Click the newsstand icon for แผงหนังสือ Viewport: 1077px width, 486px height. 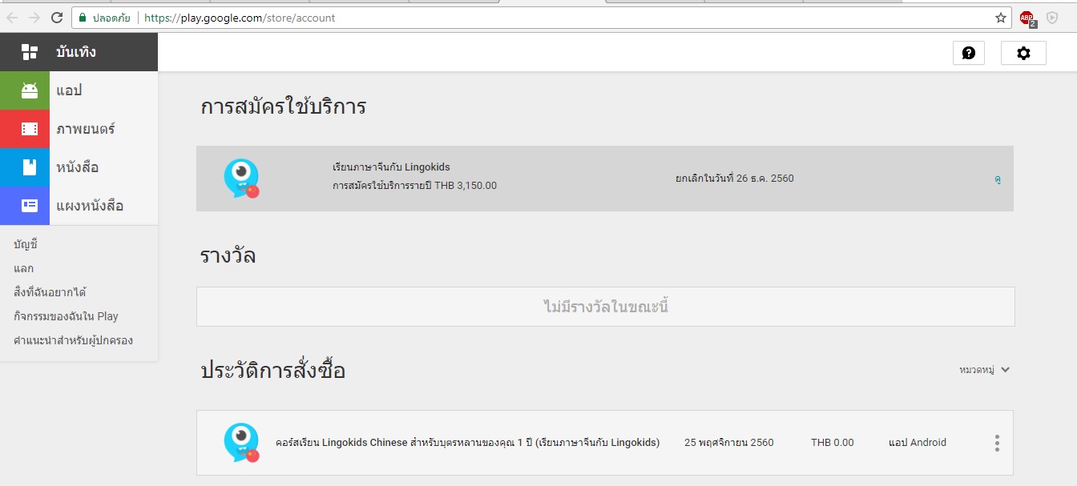tap(30, 206)
